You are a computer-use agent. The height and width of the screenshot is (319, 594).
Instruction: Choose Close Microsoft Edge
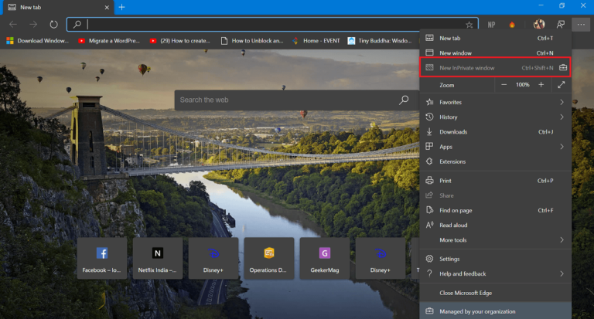pyautogui.click(x=495, y=293)
